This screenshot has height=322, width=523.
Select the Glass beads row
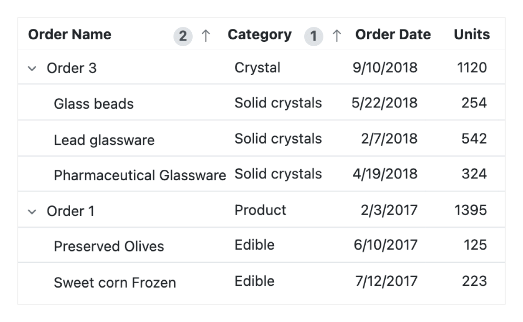coord(94,104)
